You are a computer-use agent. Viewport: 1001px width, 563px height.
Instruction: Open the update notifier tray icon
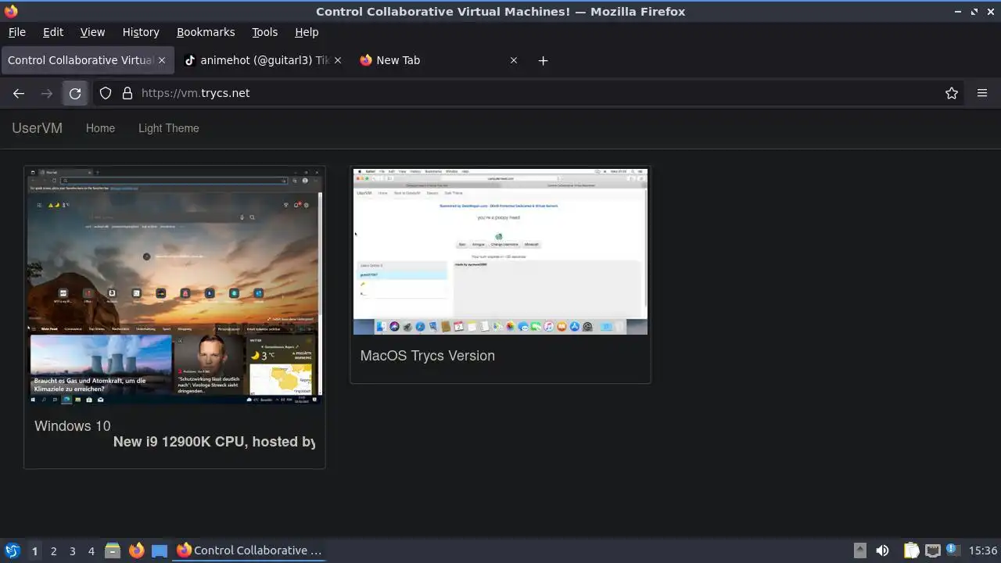point(953,550)
